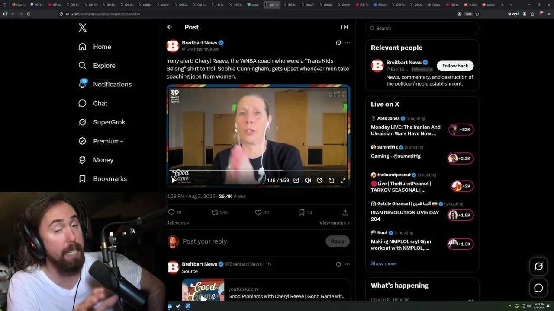Screen dimensions: 554x311
Task: Toggle the VPN button in the browser
Action: (513, 14)
